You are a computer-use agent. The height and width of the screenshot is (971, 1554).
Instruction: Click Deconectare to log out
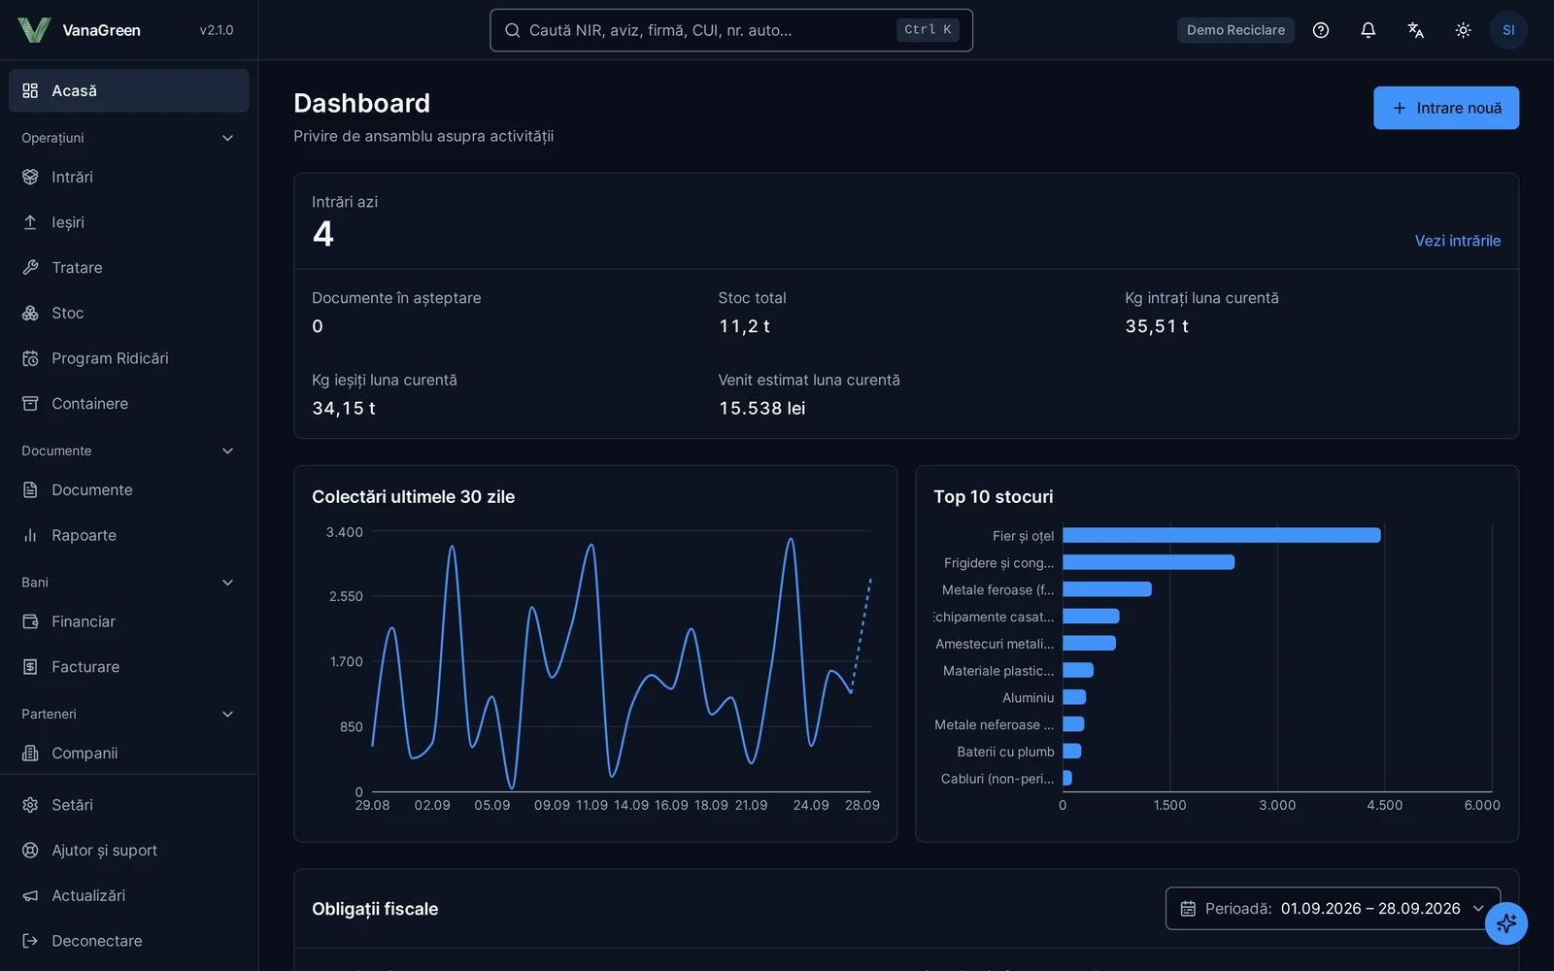(129, 941)
